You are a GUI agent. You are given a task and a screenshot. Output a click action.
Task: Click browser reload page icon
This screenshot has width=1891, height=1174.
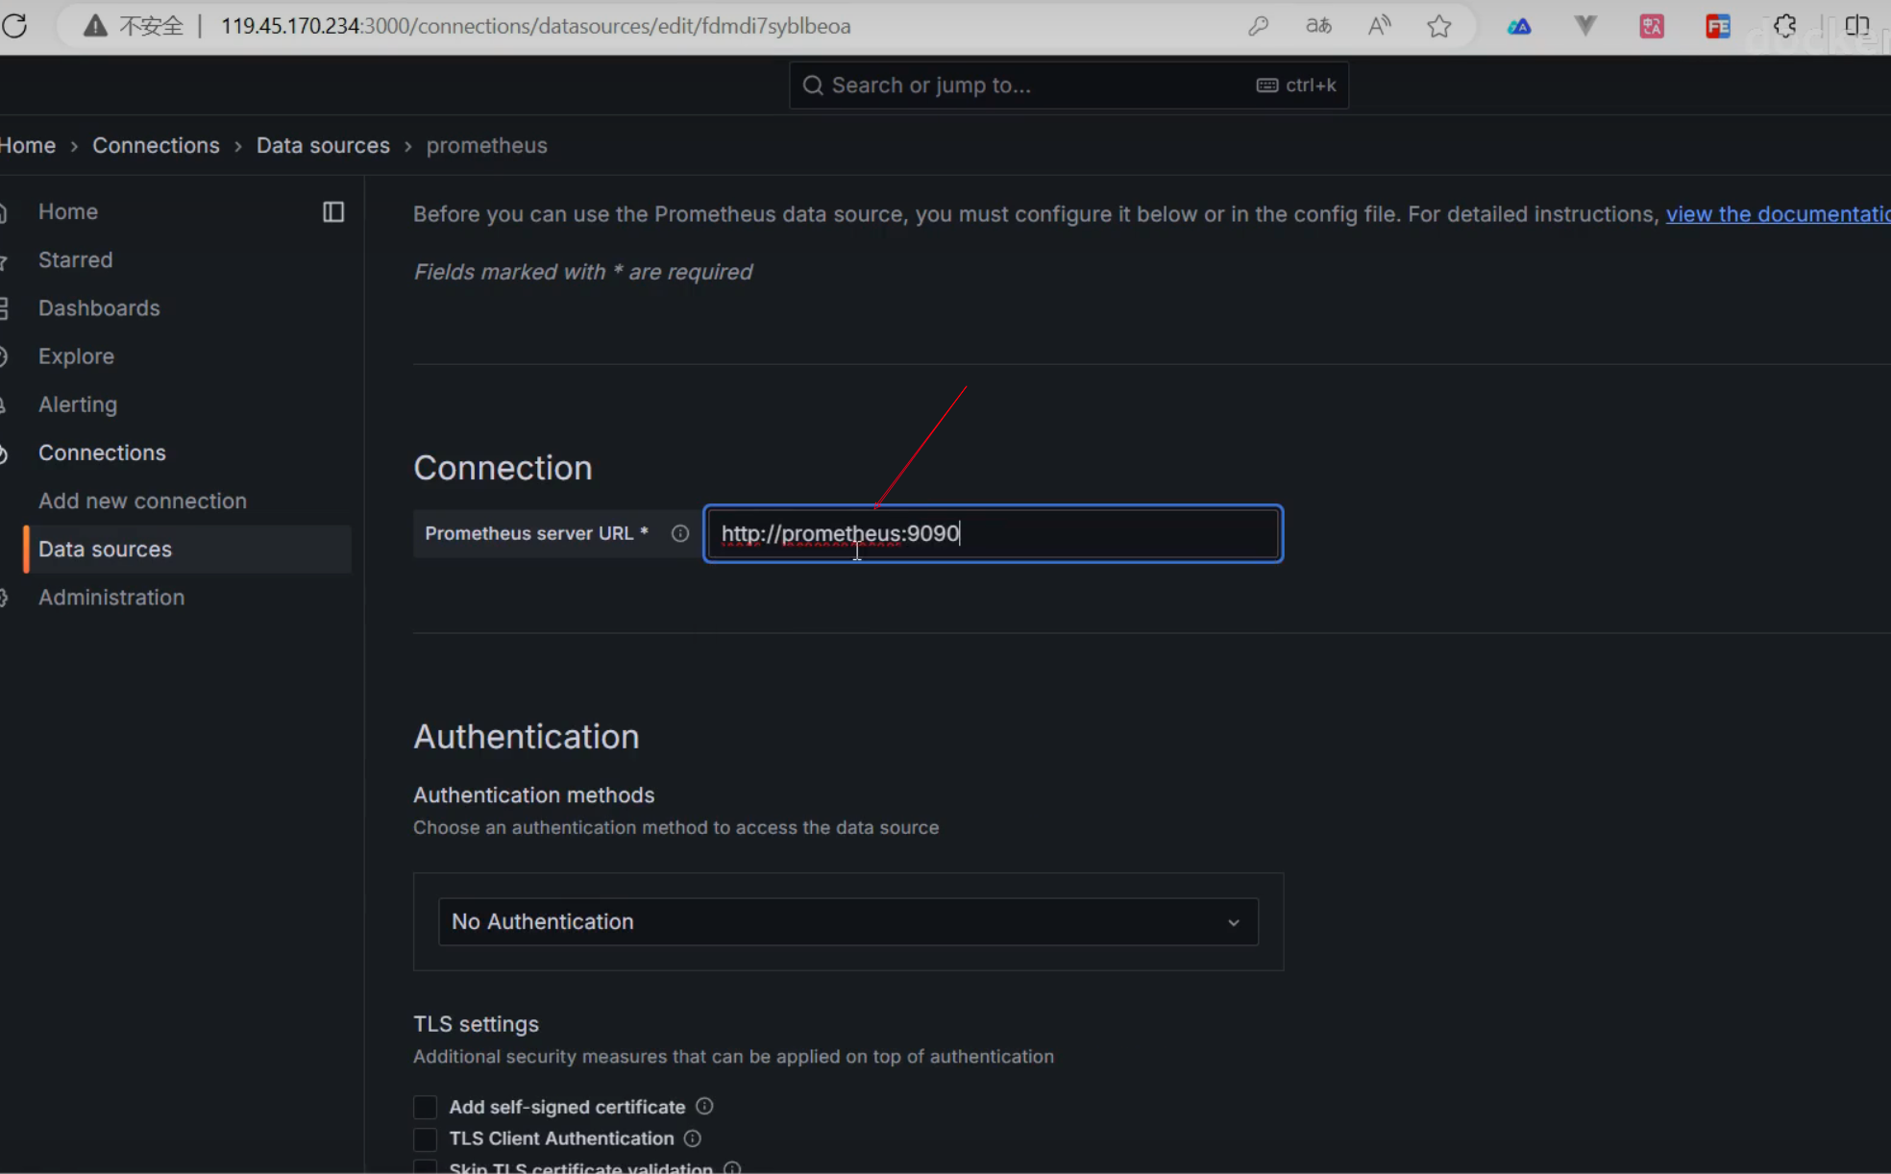click(15, 26)
